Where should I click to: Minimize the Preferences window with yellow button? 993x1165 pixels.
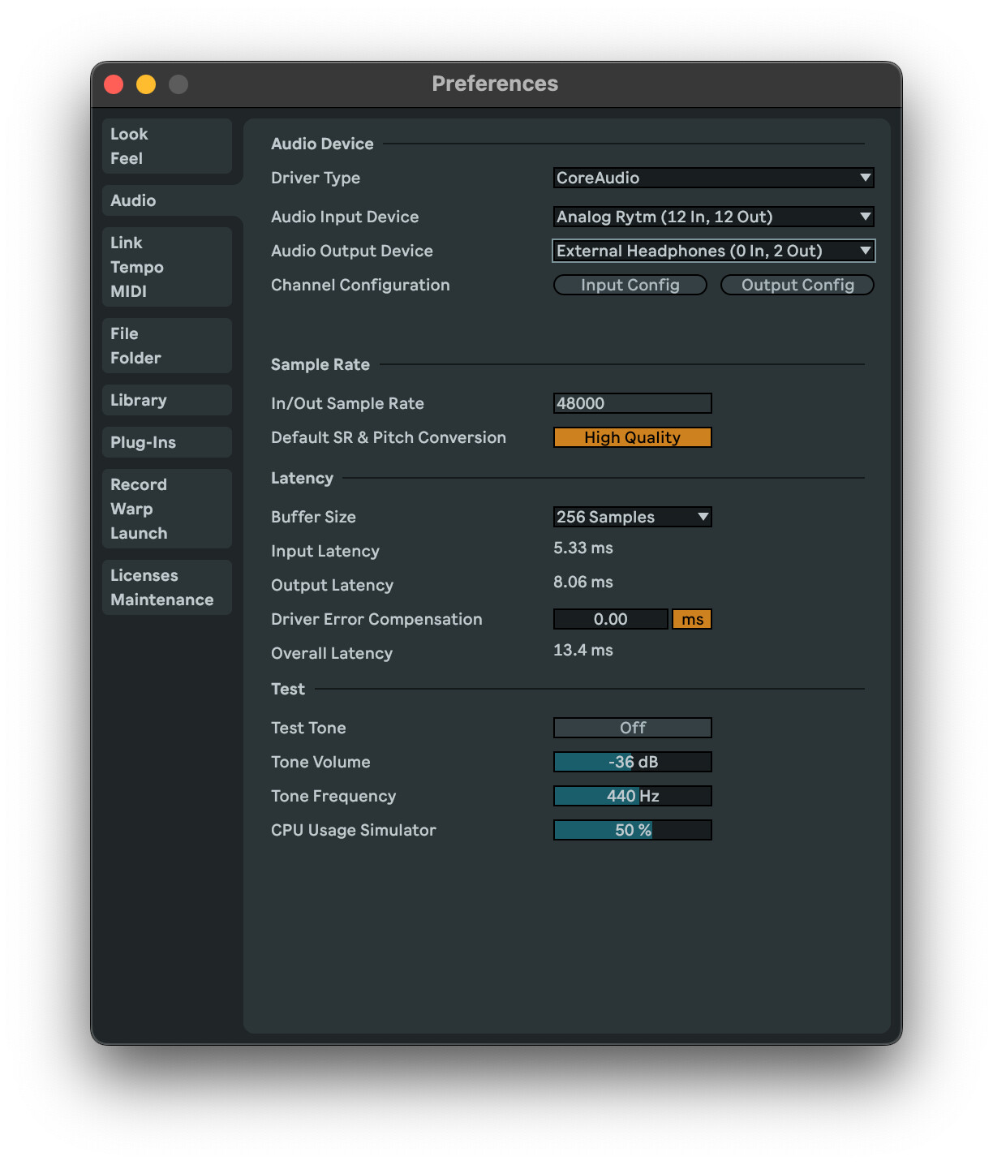pyautogui.click(x=146, y=84)
